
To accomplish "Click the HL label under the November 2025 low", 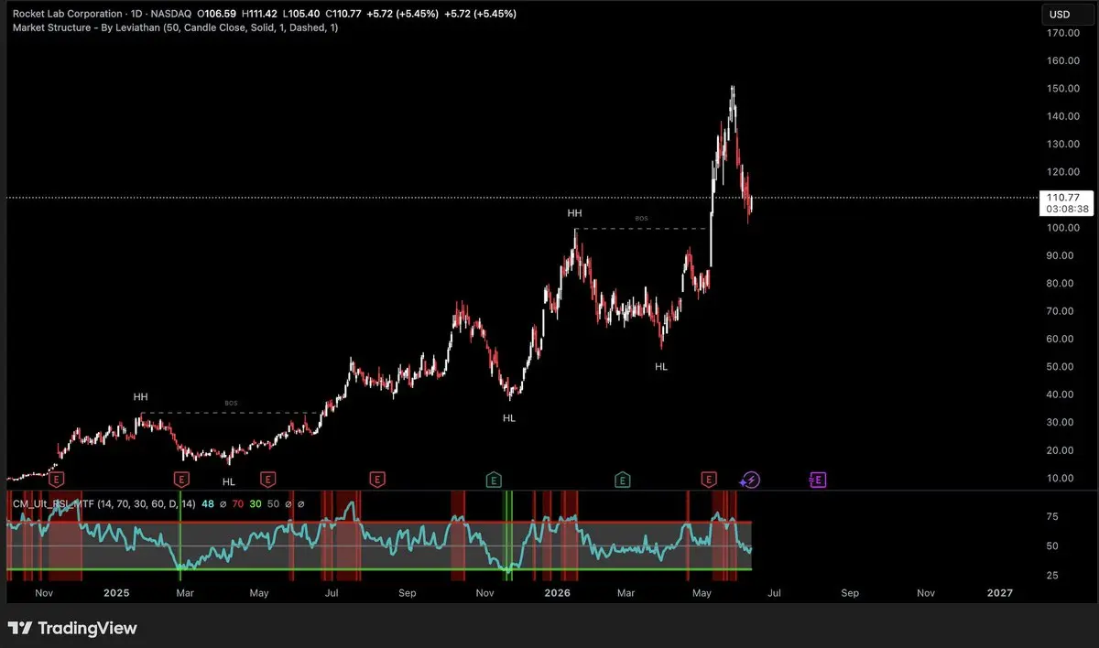I will [509, 417].
